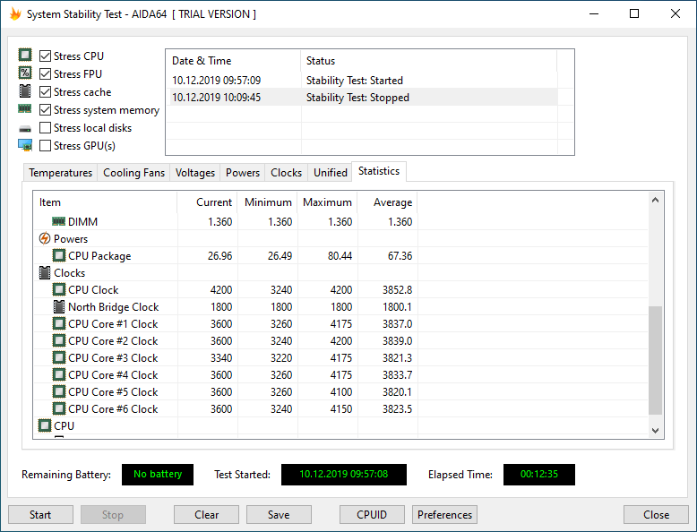Click the Date & Time log column header
Screen dimensions: 697x532
tap(233, 60)
